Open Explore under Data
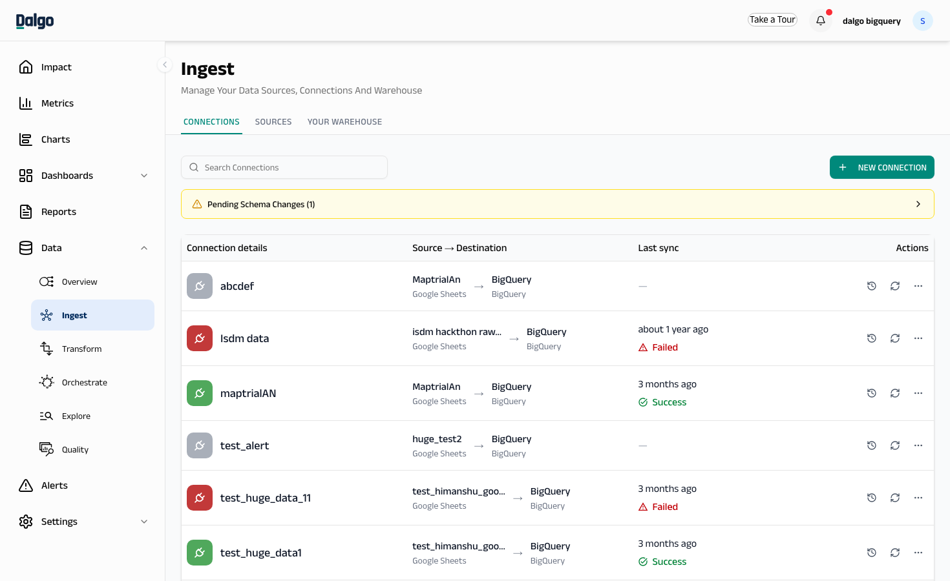 click(92, 416)
